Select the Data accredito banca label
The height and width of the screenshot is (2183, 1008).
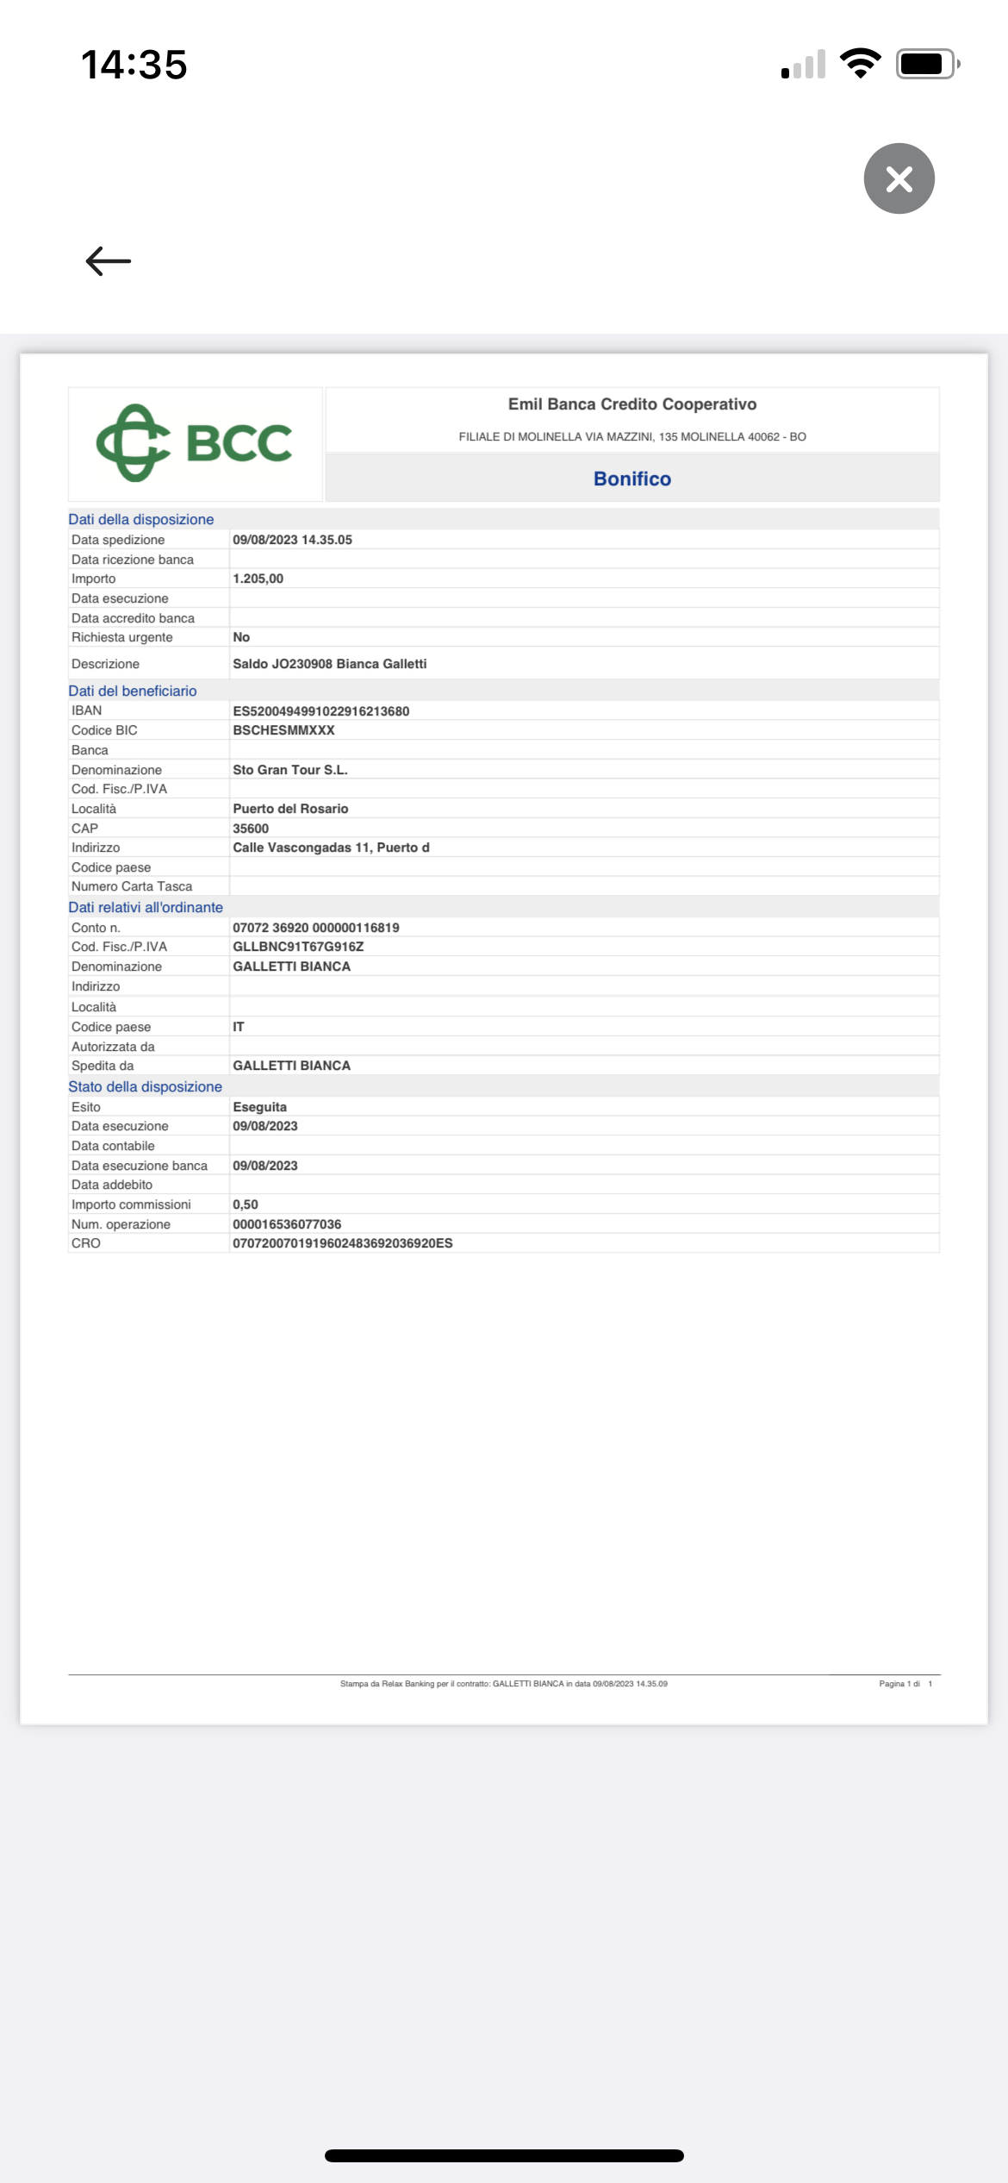click(x=133, y=618)
